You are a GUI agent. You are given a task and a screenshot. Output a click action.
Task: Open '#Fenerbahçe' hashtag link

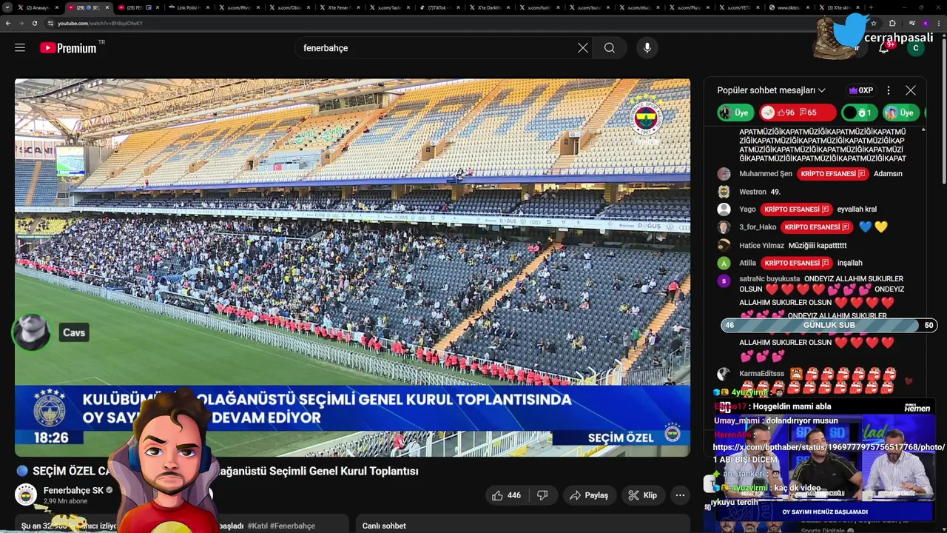293,526
